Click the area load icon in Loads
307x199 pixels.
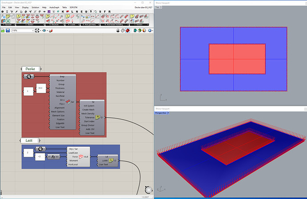tap(68, 21)
